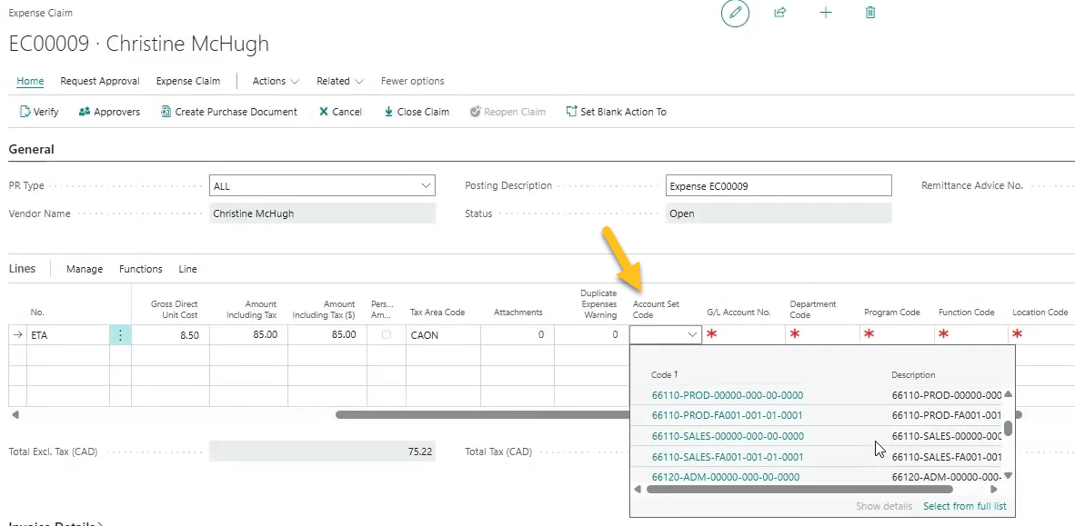Click the New (+) icon in header
The width and height of the screenshot is (1075, 526).
point(825,13)
